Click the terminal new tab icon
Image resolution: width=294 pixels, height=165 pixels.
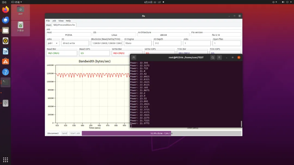tap(134, 58)
